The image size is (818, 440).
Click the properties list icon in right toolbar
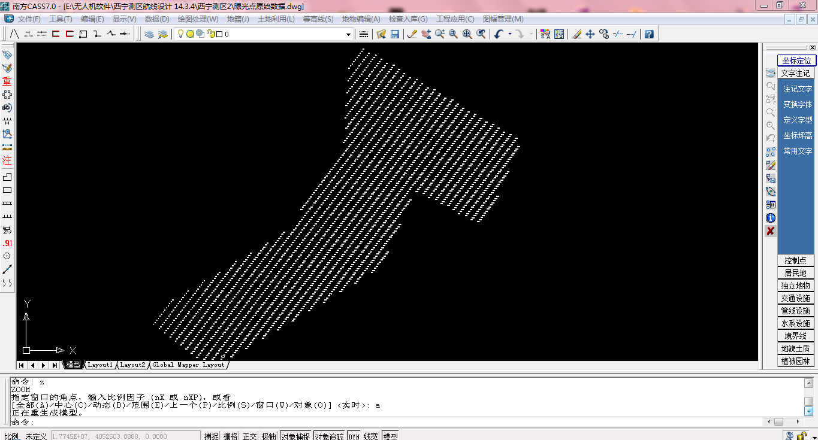[x=771, y=205]
